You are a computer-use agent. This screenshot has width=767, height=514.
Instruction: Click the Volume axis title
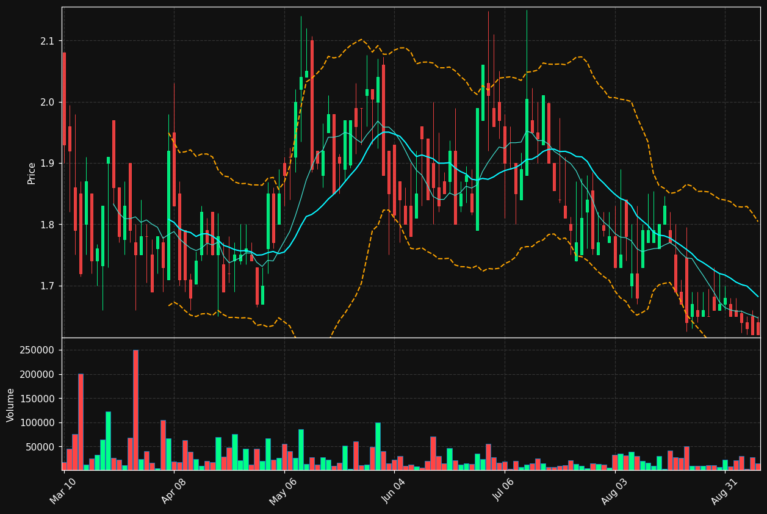[x=11, y=405]
